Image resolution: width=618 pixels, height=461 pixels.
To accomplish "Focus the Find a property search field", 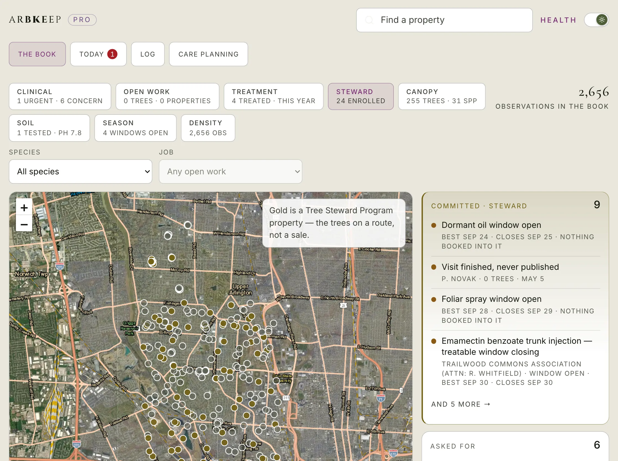I will pos(444,20).
